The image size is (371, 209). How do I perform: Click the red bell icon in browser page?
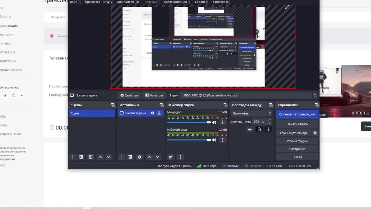tap(52, 36)
